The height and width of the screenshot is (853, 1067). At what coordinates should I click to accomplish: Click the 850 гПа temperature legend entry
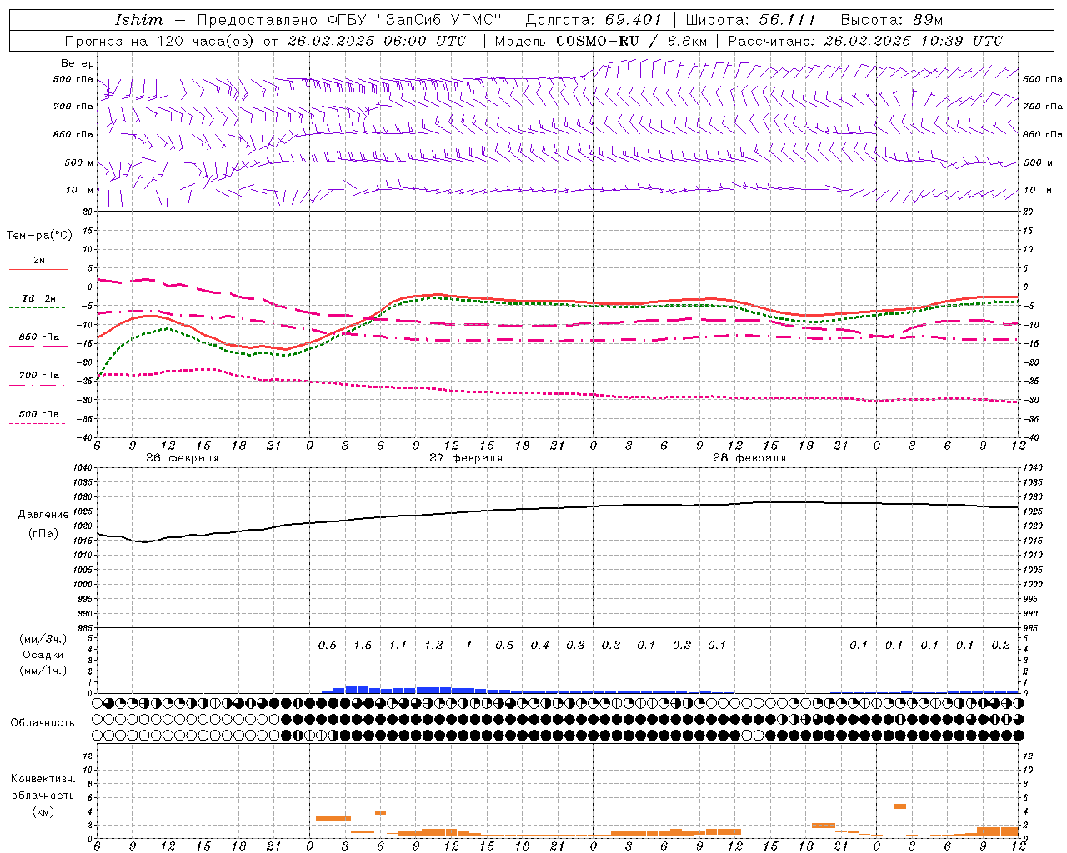[39, 337]
